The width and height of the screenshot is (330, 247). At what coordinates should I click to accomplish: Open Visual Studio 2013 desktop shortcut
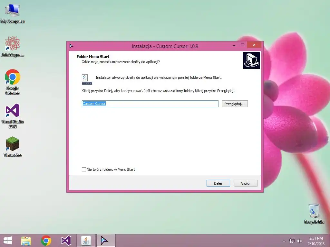[x=13, y=116]
